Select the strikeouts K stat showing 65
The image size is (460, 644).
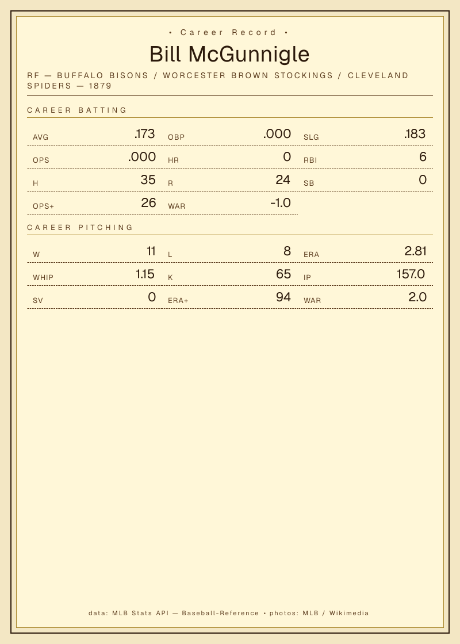230,274
